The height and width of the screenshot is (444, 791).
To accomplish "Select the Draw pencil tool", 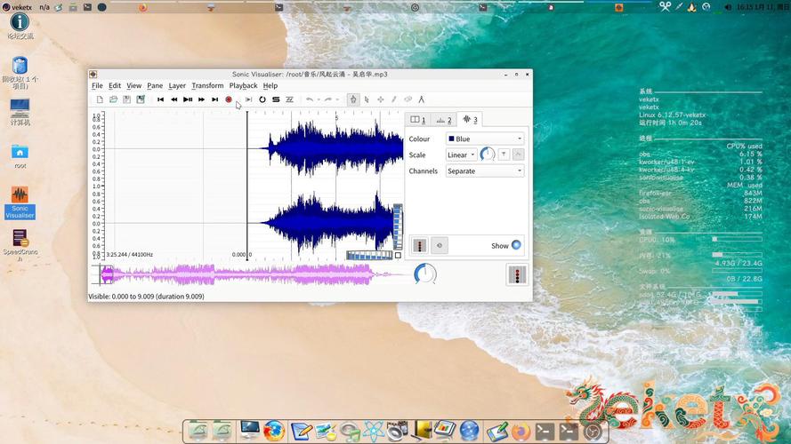I will [394, 99].
